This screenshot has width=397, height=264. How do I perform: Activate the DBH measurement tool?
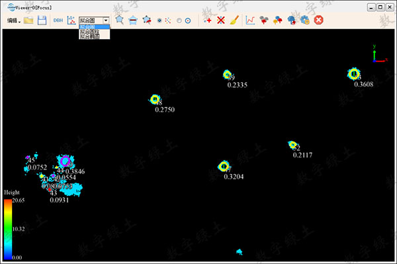[x=58, y=21]
